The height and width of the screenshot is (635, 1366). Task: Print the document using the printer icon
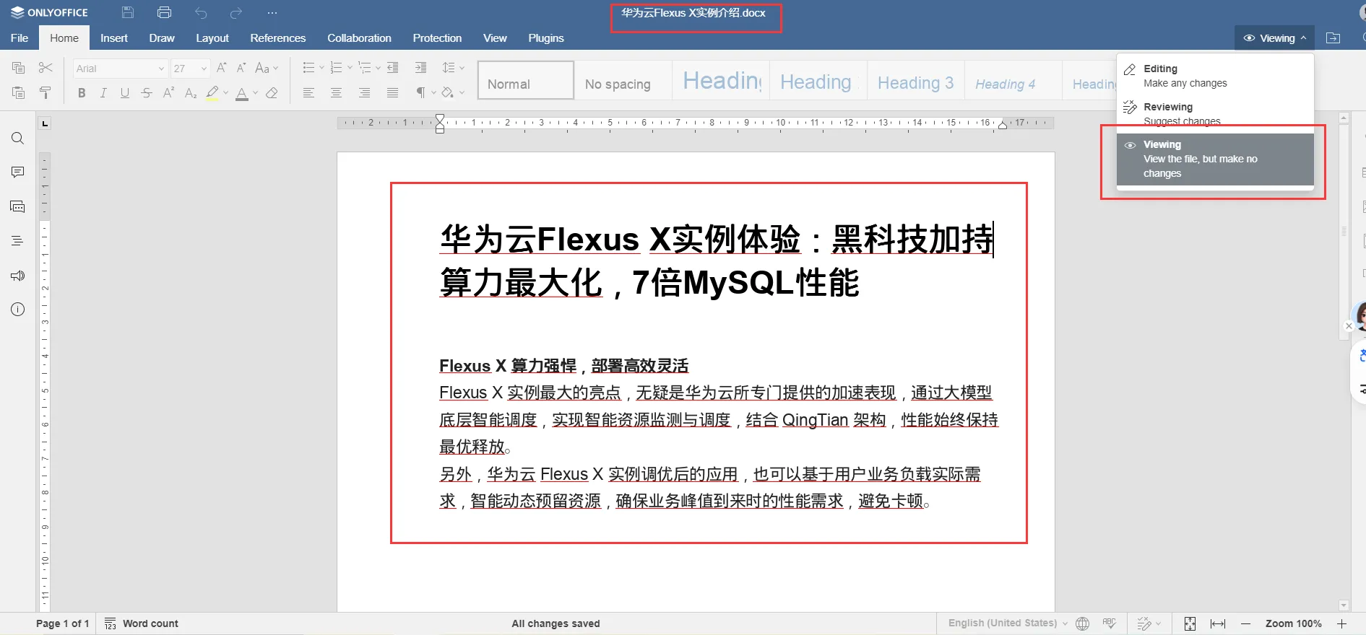point(164,12)
